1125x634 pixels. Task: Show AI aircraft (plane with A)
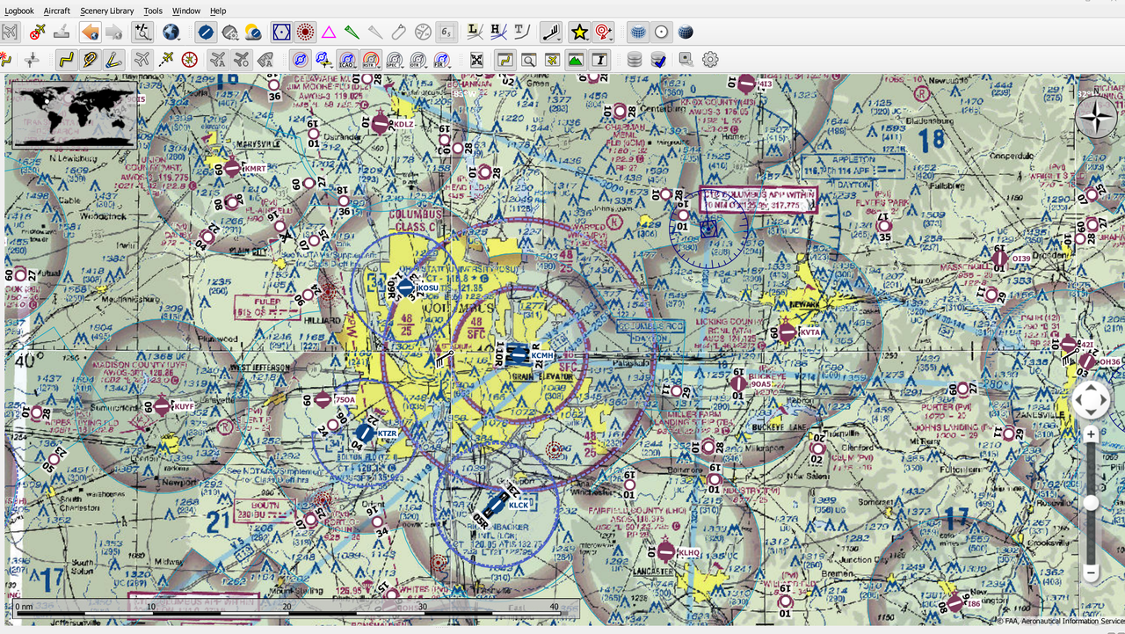click(217, 60)
